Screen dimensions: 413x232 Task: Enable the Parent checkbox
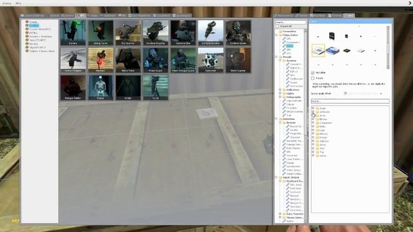pyautogui.click(x=312, y=78)
